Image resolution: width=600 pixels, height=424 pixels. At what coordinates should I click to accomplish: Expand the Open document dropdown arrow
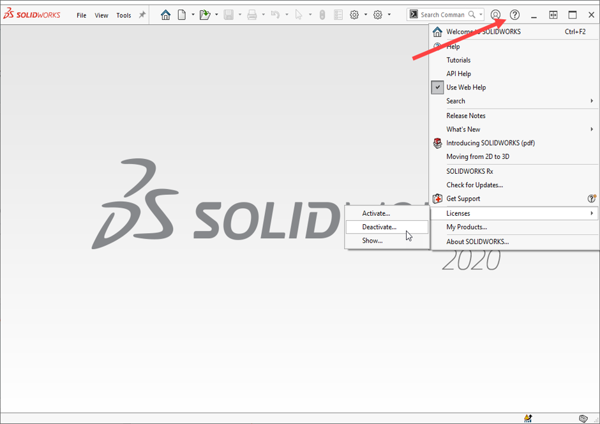click(x=216, y=15)
